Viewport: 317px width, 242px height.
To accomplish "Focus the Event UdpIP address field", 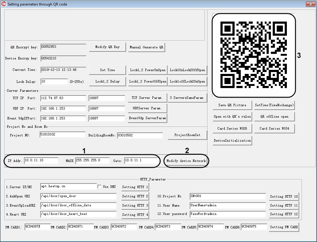I will click(63, 119).
